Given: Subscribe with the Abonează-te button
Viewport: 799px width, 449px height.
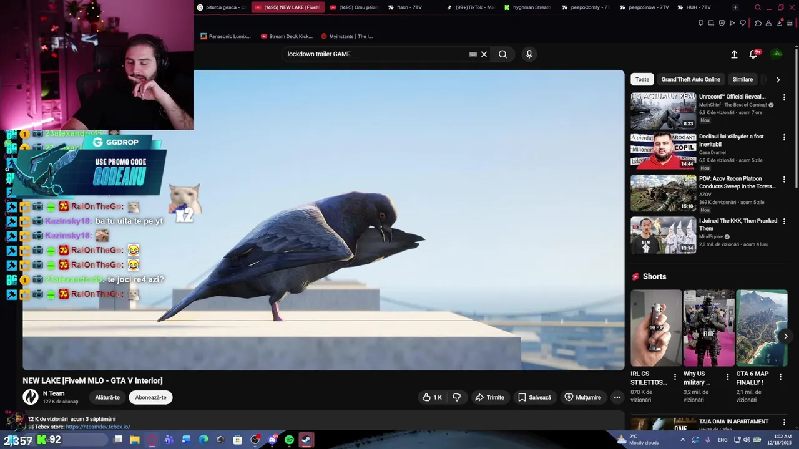Looking at the screenshot, I should (x=151, y=397).
